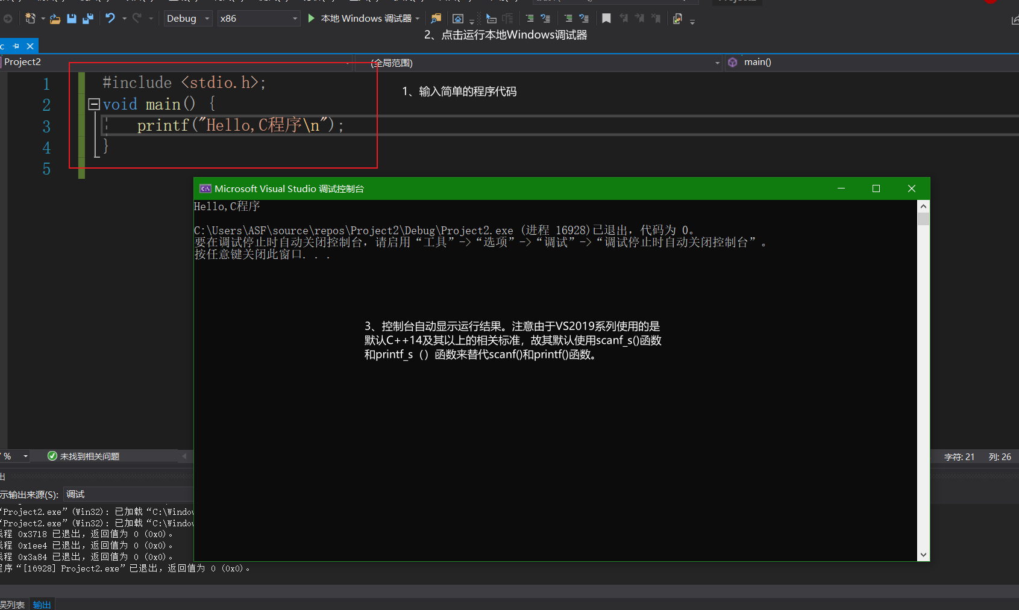
Task: Click the editor horizontal scroll left arrow
Action: (184, 456)
